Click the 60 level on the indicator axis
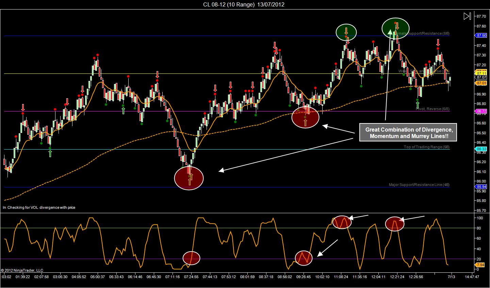 [x=479, y=238]
